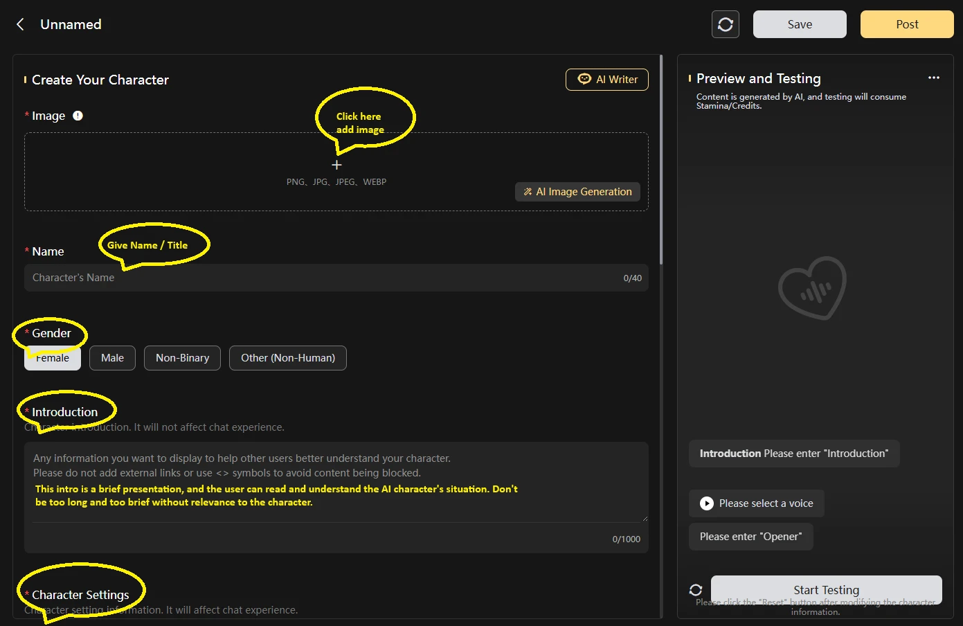The height and width of the screenshot is (626, 963).
Task: Click the form's vertical scrollbar
Action: [x=661, y=159]
